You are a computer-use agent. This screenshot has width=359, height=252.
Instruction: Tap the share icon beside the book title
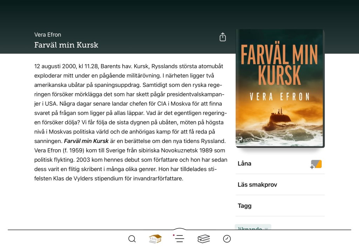coord(223,37)
